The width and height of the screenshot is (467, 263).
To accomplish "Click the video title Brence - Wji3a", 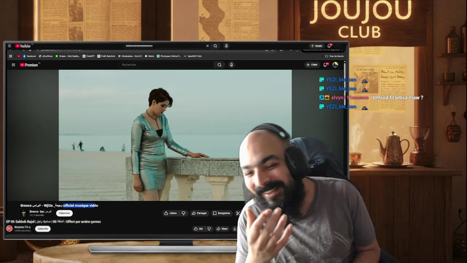I will [x=59, y=206].
